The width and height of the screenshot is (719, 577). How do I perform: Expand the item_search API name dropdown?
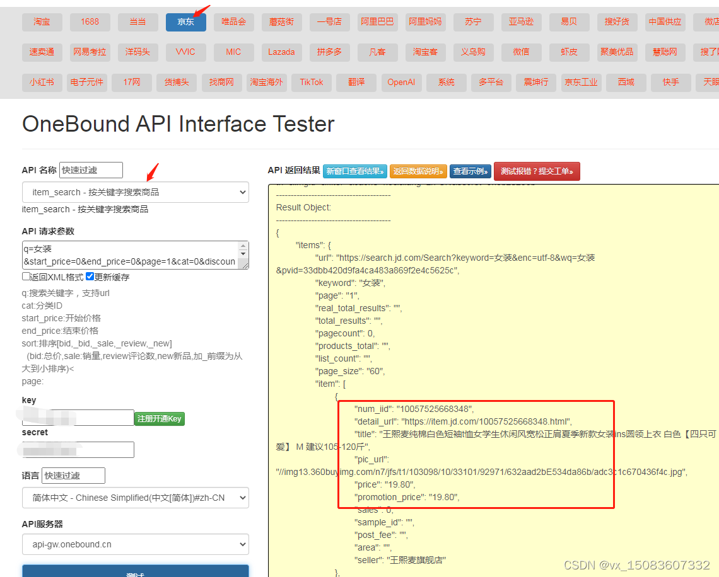(135, 192)
